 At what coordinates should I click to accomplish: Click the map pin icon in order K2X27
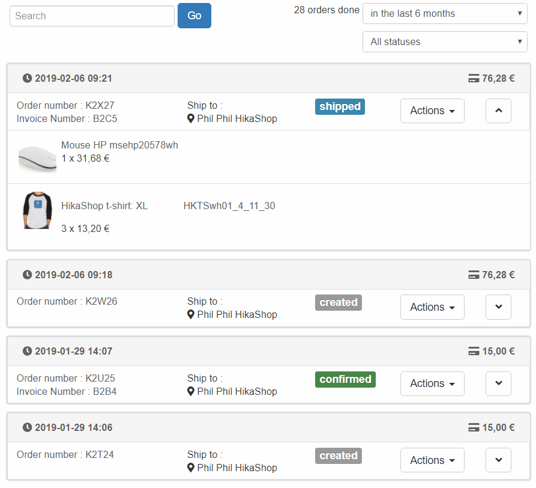coord(191,119)
